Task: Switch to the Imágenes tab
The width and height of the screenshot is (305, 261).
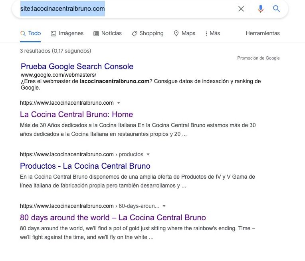Action: coord(67,33)
